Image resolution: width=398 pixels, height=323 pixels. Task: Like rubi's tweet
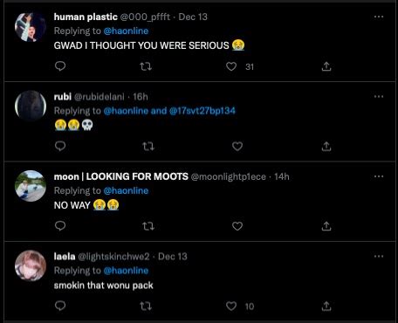point(237,146)
